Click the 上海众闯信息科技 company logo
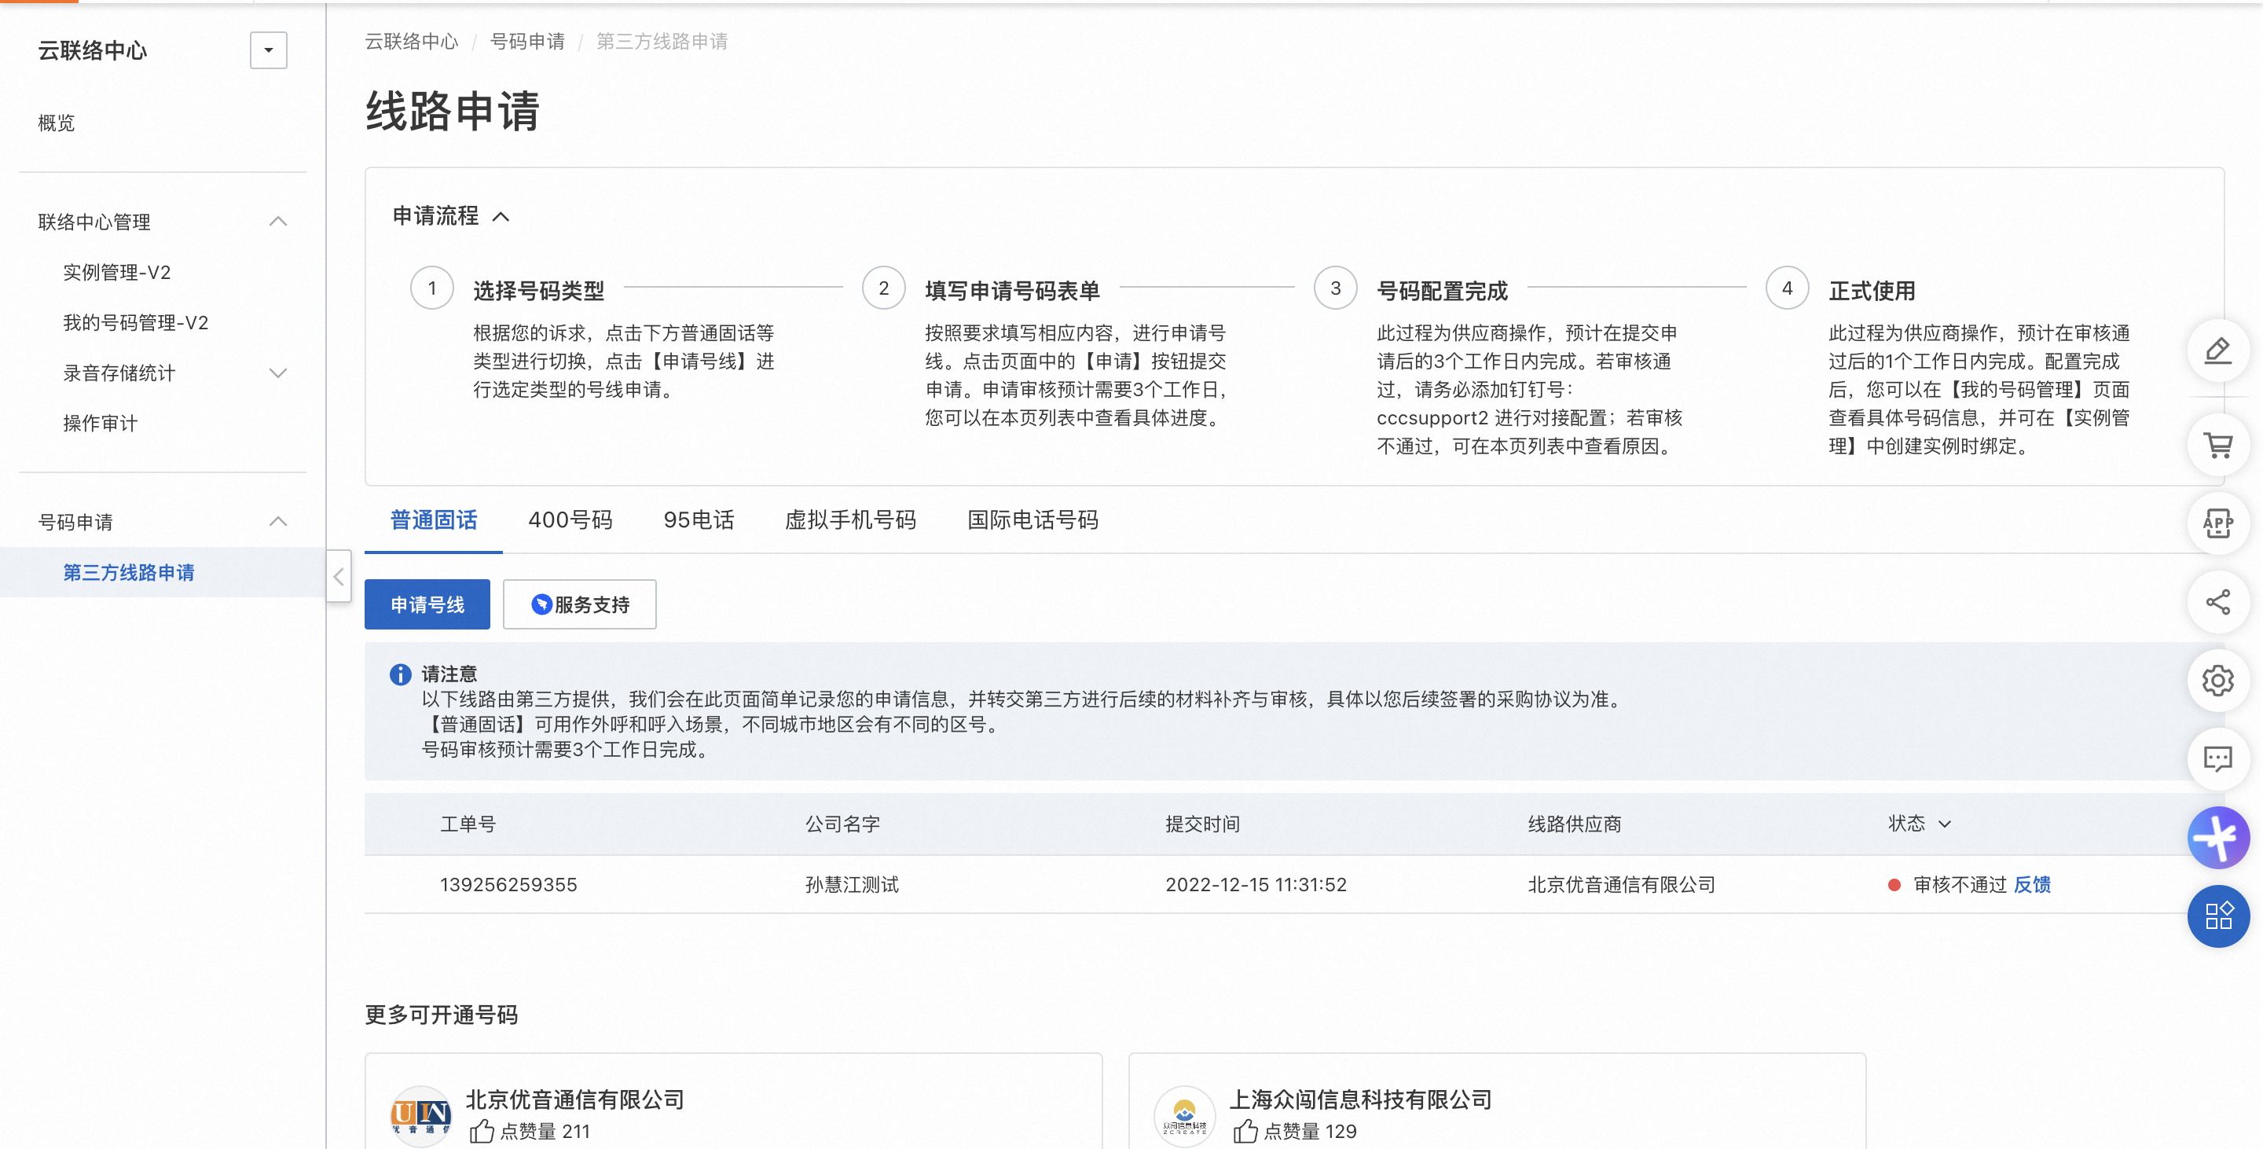This screenshot has width=2263, height=1149. (1183, 1116)
